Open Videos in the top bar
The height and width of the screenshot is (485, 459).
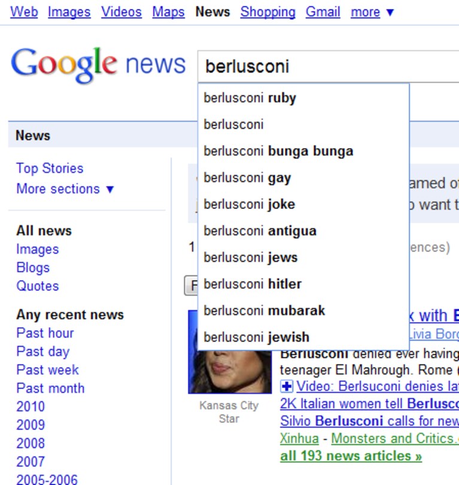point(121,12)
